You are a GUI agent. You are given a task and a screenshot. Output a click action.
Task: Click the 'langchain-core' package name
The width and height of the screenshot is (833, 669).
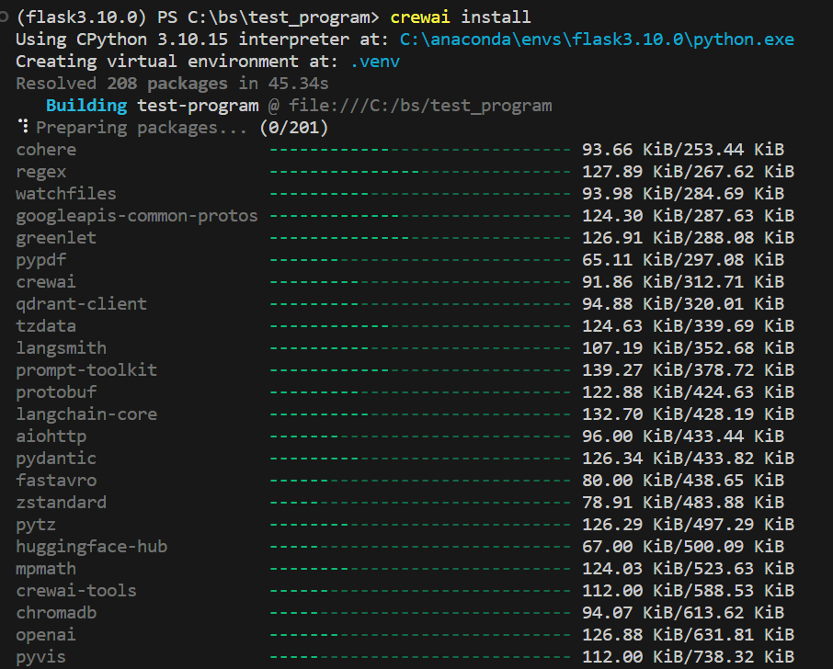(86, 414)
